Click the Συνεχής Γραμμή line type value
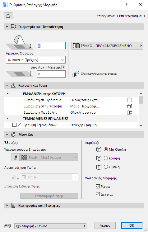The image size is (148, 232). click(83, 125)
